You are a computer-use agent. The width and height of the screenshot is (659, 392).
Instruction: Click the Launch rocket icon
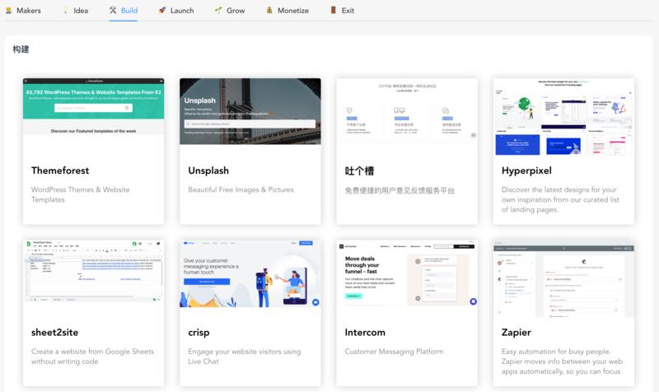tap(162, 10)
